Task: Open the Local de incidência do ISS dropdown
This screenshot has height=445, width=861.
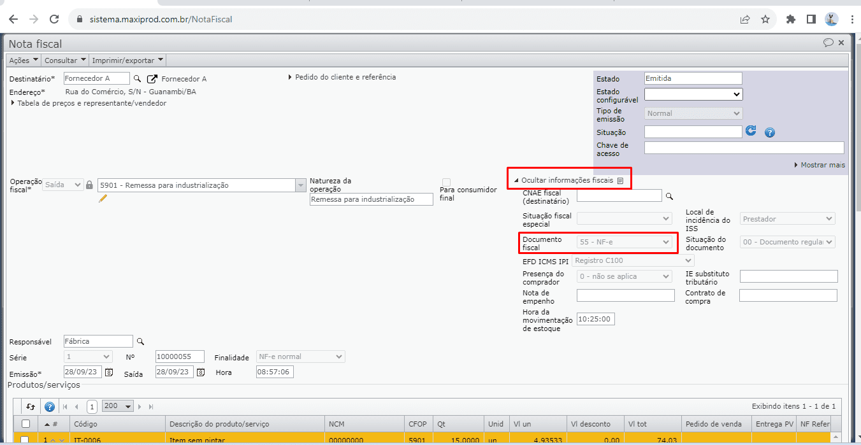Action: click(788, 219)
